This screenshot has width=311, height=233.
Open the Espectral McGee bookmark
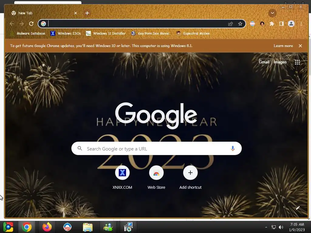click(x=193, y=33)
